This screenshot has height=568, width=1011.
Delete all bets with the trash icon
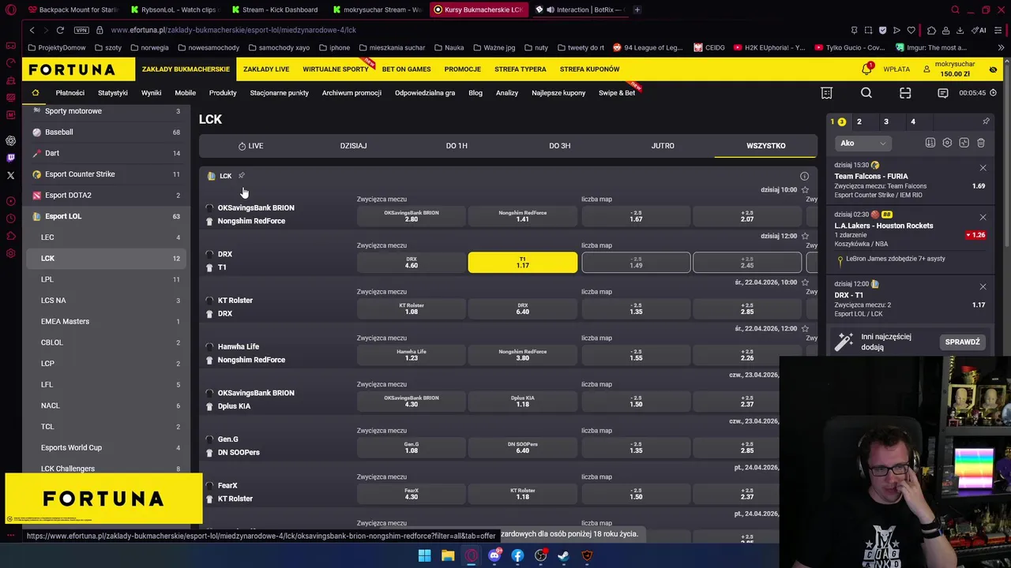tap(981, 143)
